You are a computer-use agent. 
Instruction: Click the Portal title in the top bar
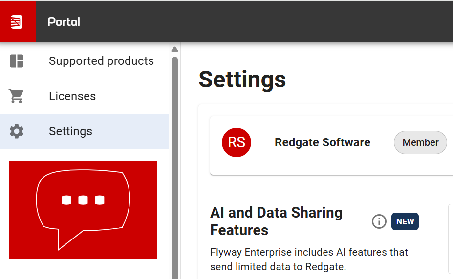64,22
